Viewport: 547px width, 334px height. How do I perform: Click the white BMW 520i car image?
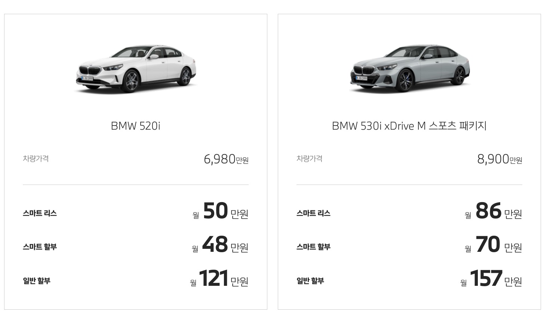[136, 68]
